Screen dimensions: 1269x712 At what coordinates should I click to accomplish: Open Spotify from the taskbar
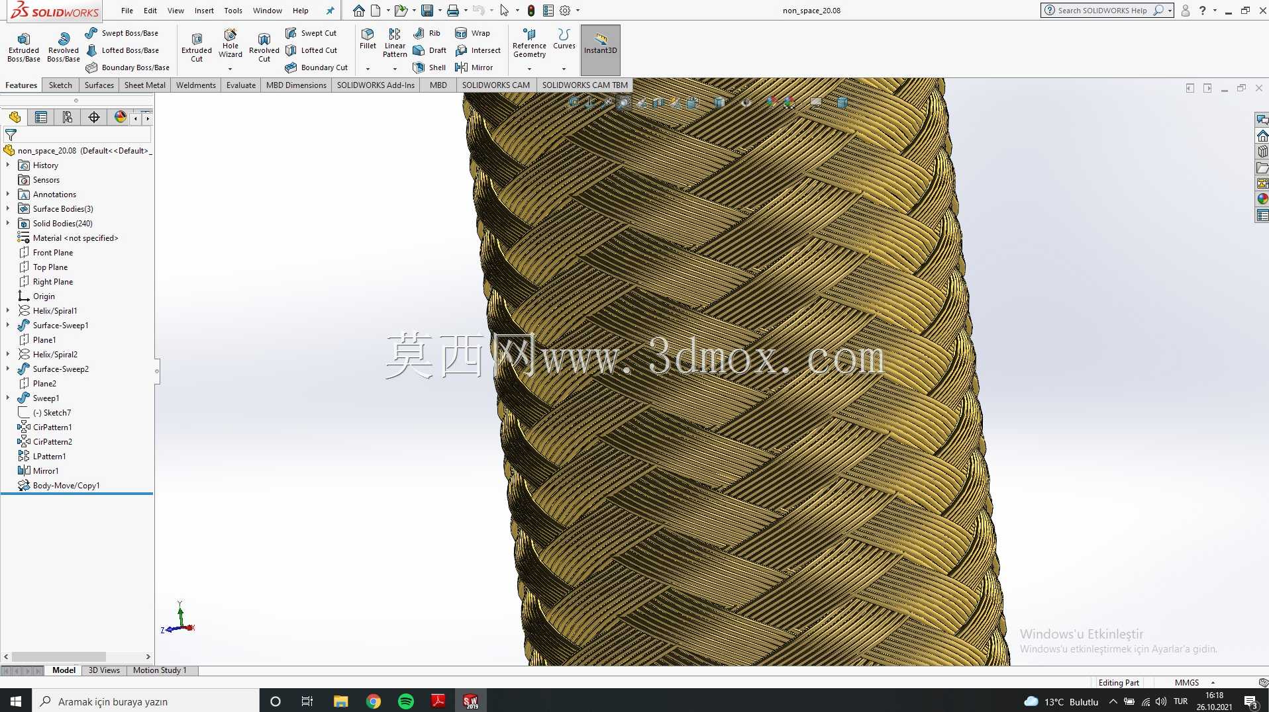[406, 701]
